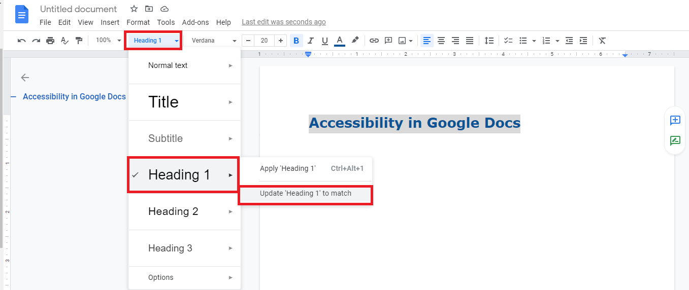689x290 pixels.
Task: Click the suggest edits side button
Action: coord(675,141)
